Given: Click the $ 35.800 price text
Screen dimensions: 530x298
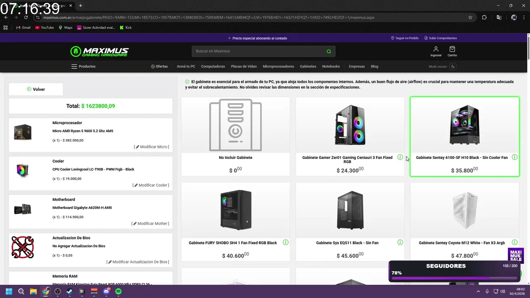Looking at the screenshot, I should pyautogui.click(x=465, y=170).
